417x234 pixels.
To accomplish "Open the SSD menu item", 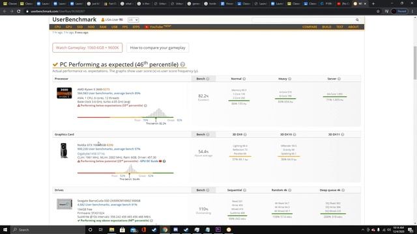I will 80,27.
